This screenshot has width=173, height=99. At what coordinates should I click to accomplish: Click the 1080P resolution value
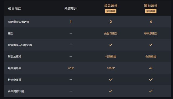(111, 68)
